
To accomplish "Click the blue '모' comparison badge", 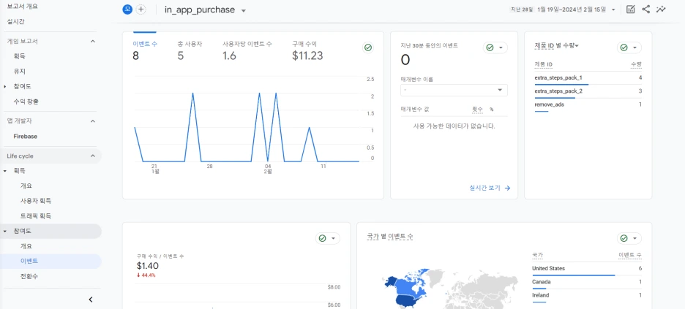I will click(127, 9).
